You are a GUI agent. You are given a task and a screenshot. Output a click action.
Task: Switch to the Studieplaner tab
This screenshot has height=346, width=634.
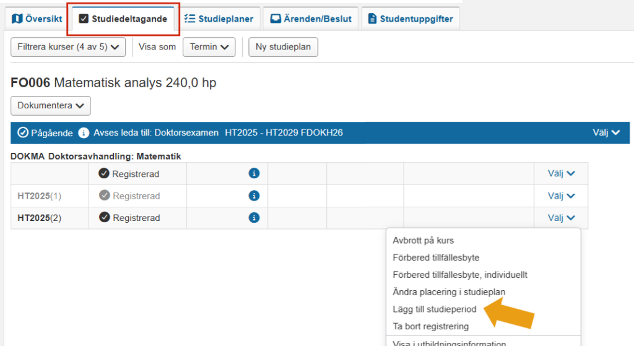[219, 19]
